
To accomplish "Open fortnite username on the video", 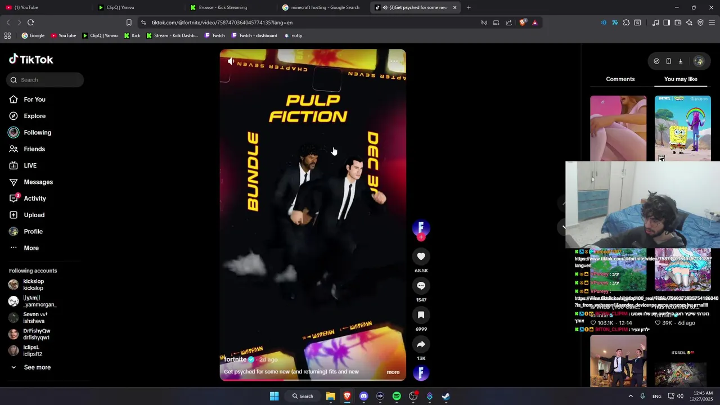I will click(235, 359).
